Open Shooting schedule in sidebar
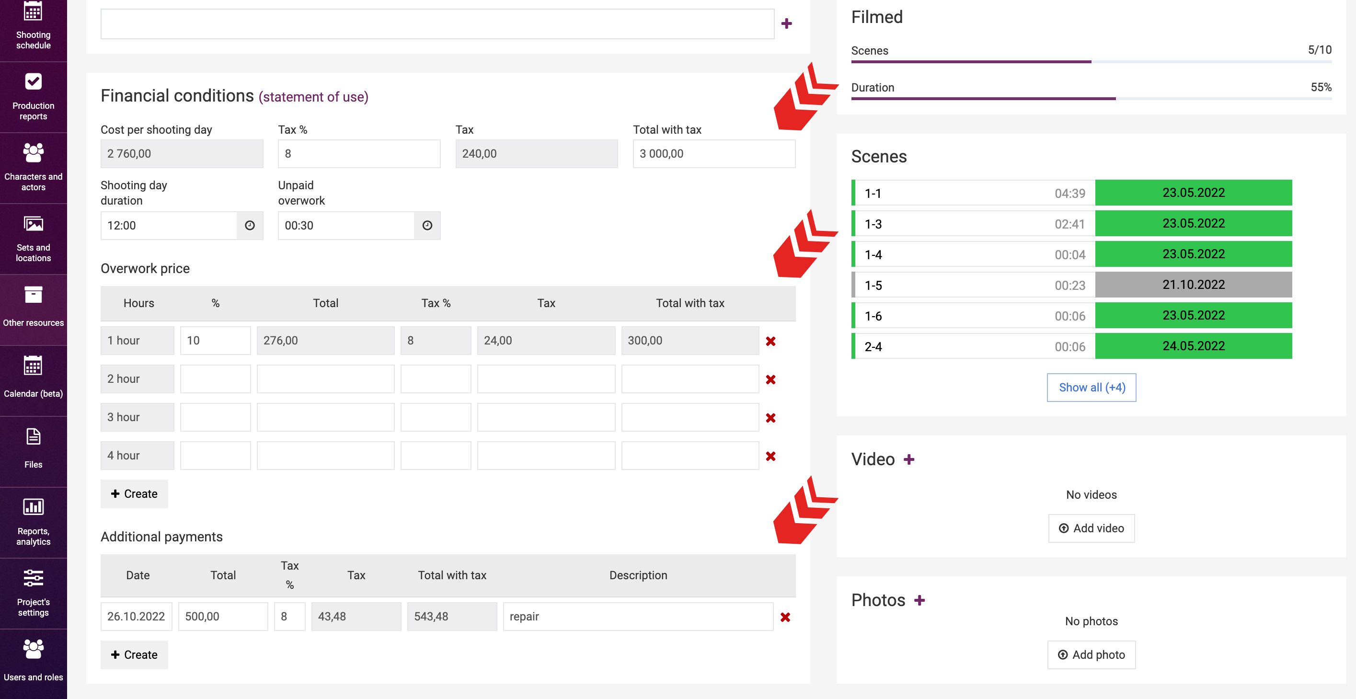Image resolution: width=1356 pixels, height=699 pixels. 33,26
